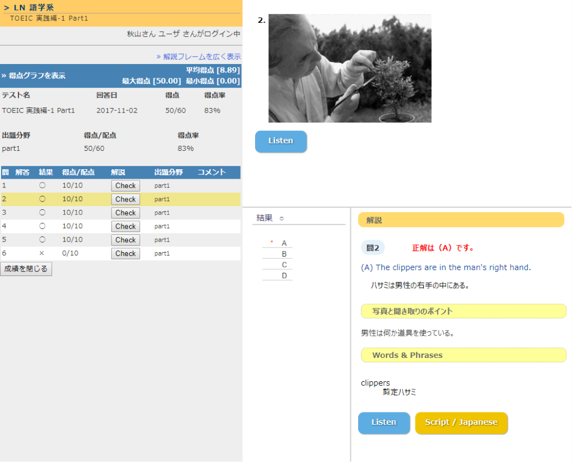The image size is (572, 462).
Task: Click the 解説 section header
Action: click(x=461, y=220)
